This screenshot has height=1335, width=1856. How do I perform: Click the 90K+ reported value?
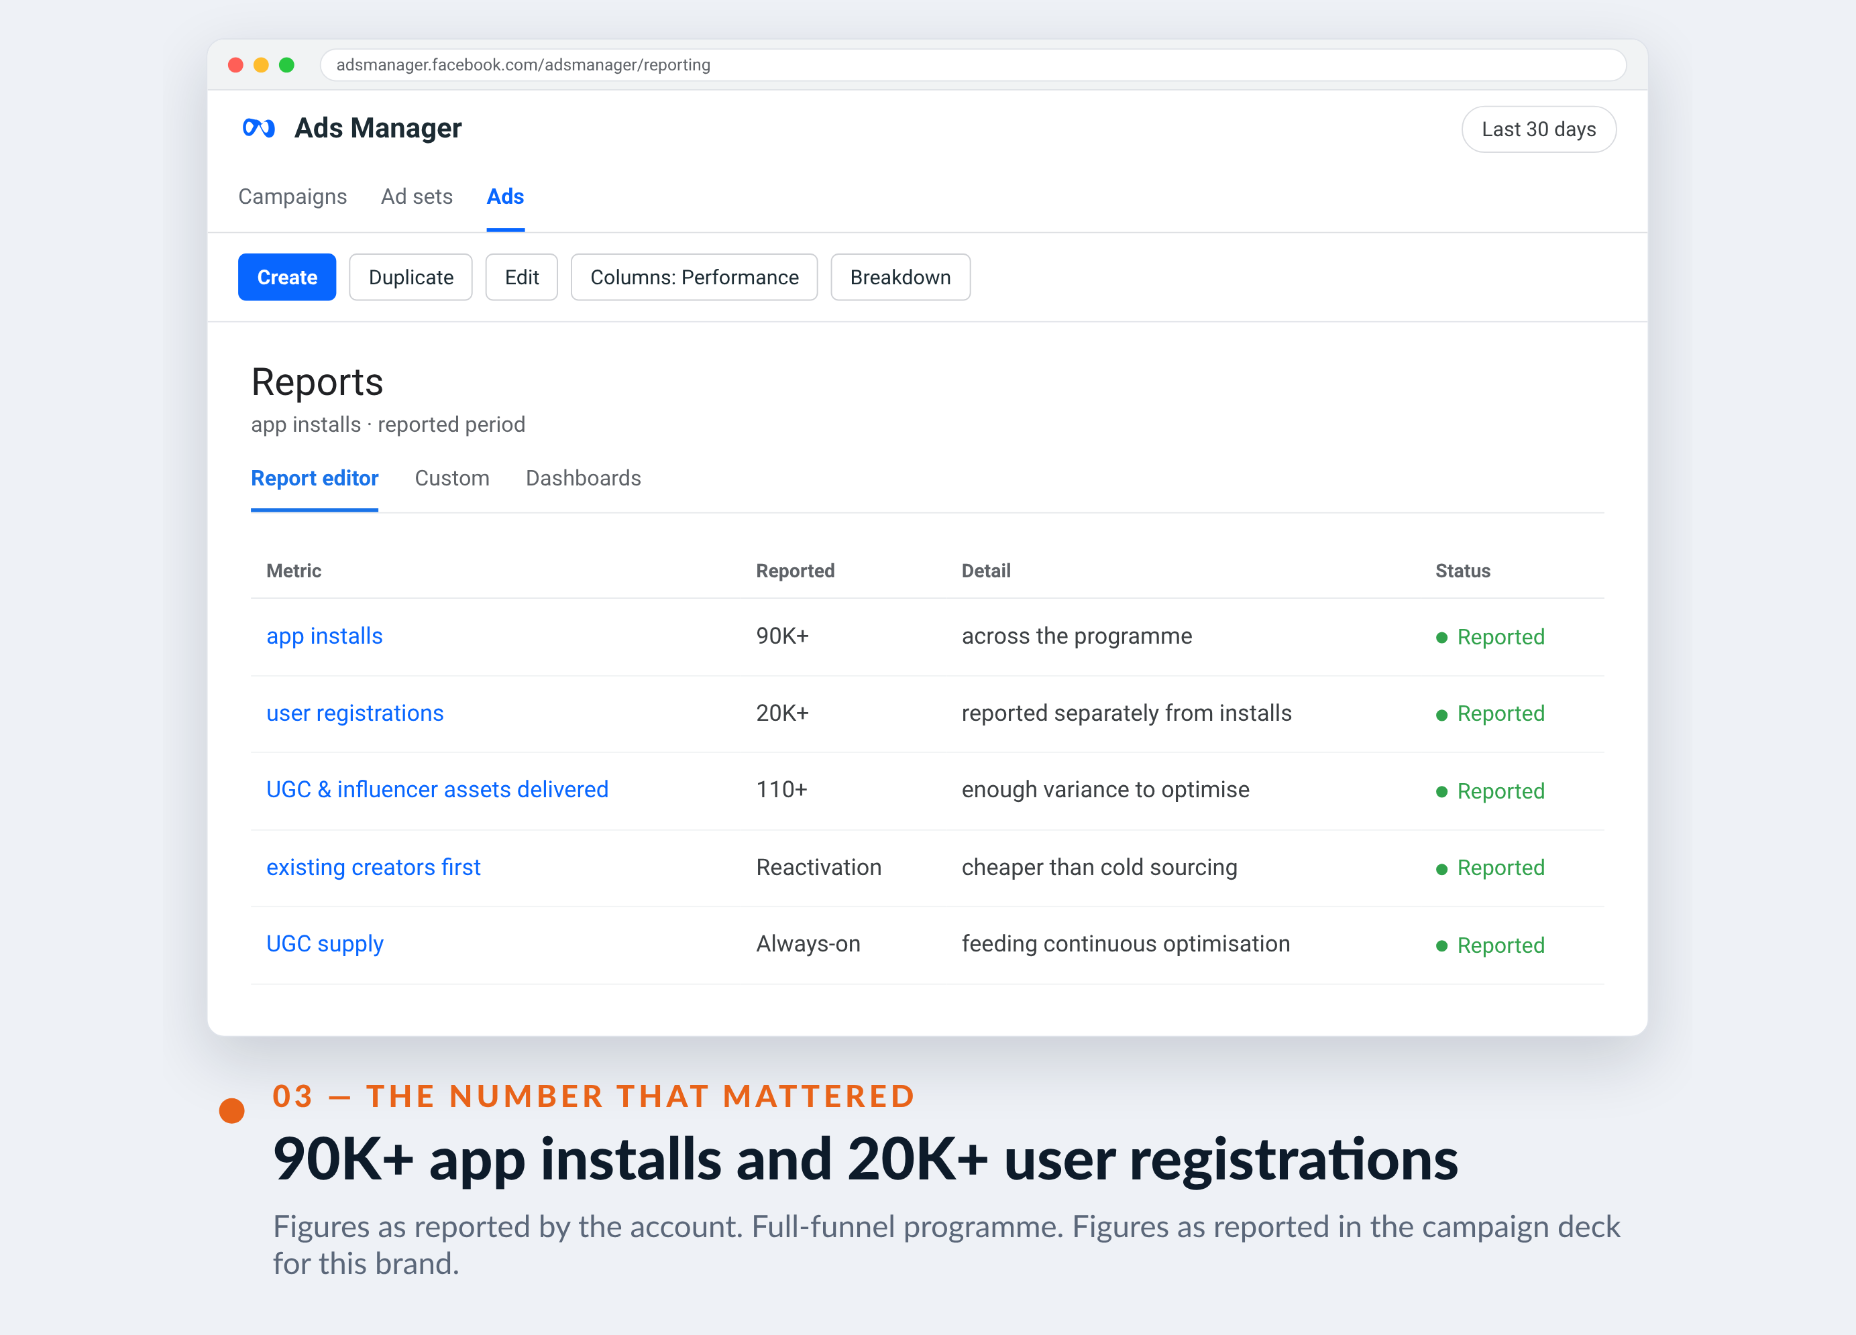(781, 636)
